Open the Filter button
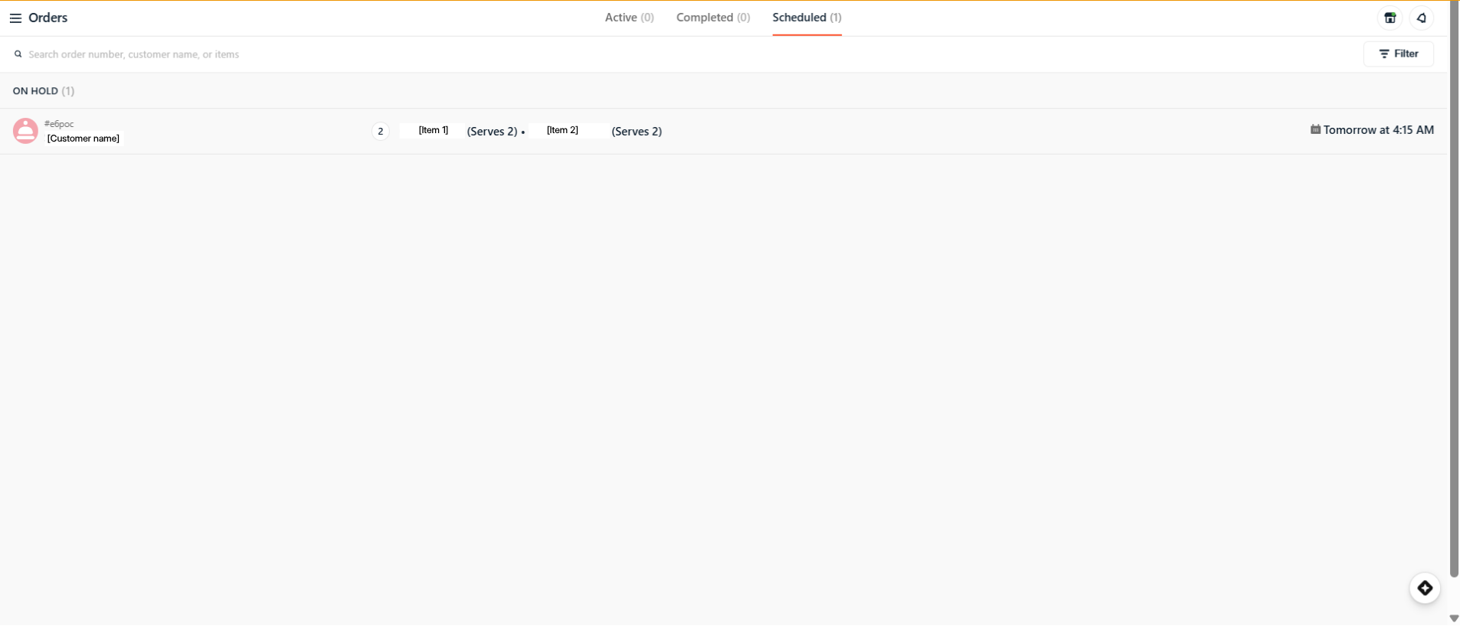The width and height of the screenshot is (1460, 626). pyautogui.click(x=1399, y=54)
